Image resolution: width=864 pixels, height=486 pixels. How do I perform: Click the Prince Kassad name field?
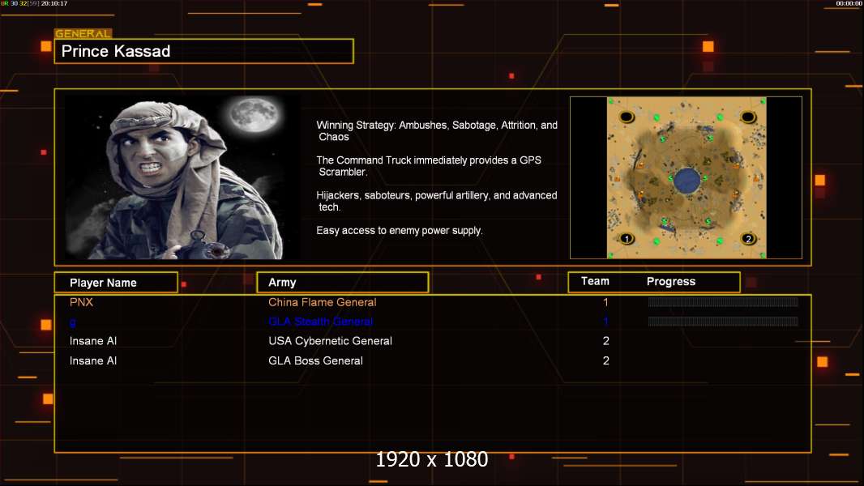(x=204, y=51)
